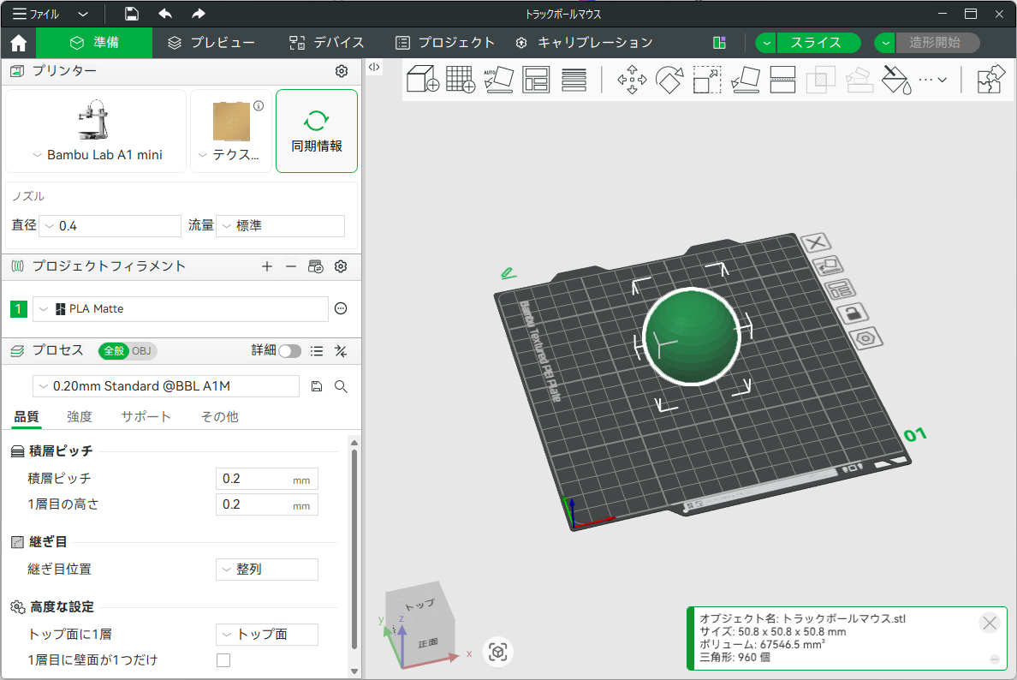
Task: Click the AMS filament sync icon
Action: [316, 266]
